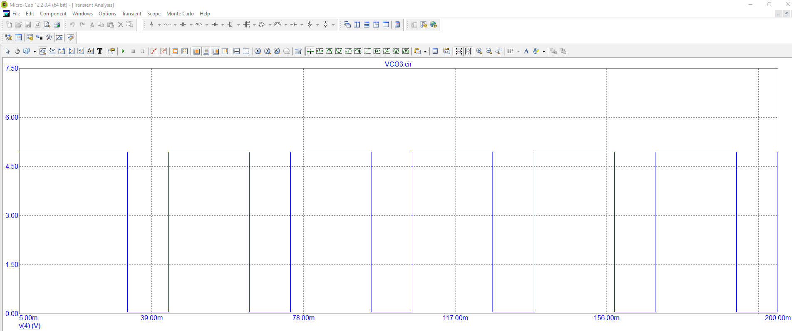Select the Scale mode magnifier-on-graph tool

[42, 51]
